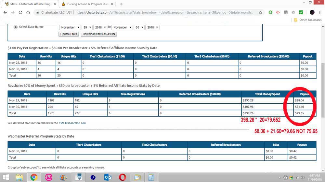Open Outlook from the taskbar
Image resolution: width=325 pixels, height=182 pixels.
[x=108, y=177]
